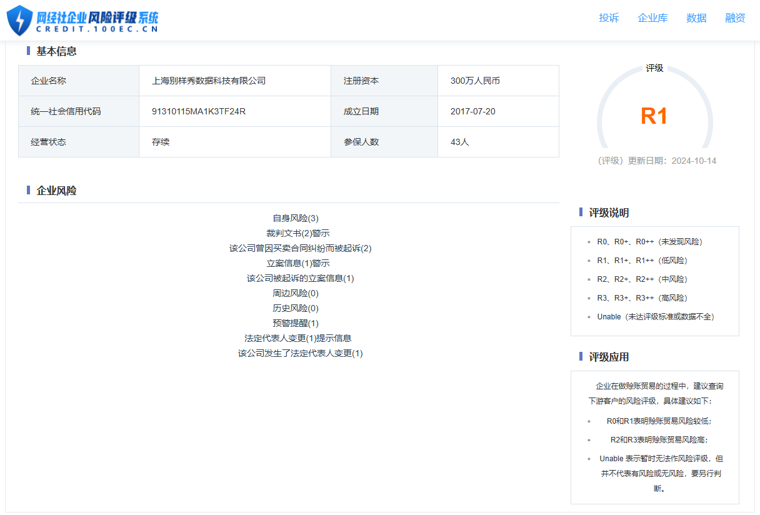Click the shield lightning logo icon
This screenshot has width=760, height=515.
pyautogui.click(x=19, y=20)
